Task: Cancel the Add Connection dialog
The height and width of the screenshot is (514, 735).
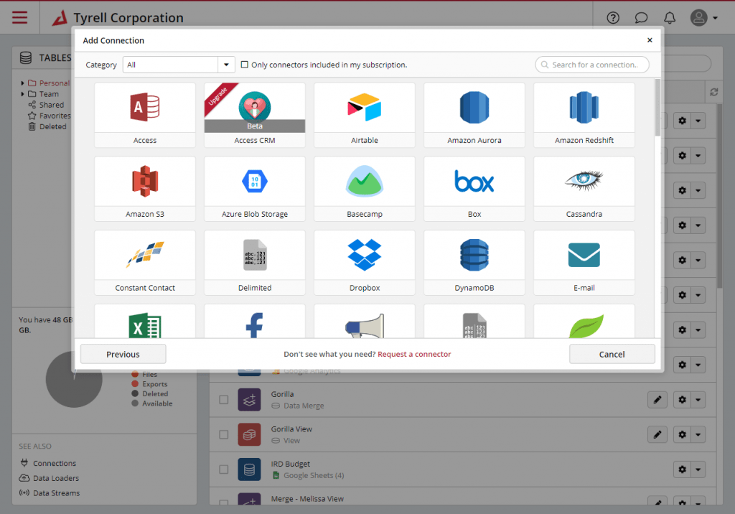Action: 612,354
